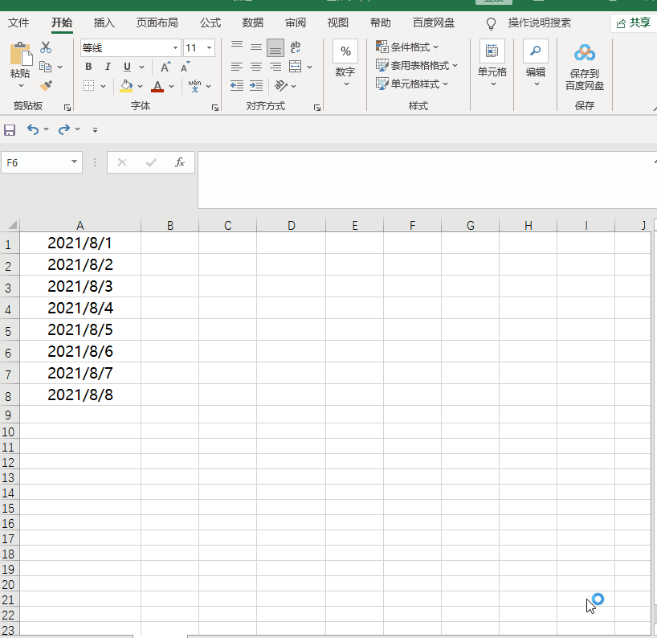Click the Paste clipboard icon

pyautogui.click(x=21, y=54)
